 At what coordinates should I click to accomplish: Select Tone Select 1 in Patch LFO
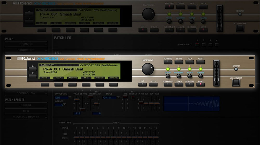pyautogui.click(x=197, y=45)
